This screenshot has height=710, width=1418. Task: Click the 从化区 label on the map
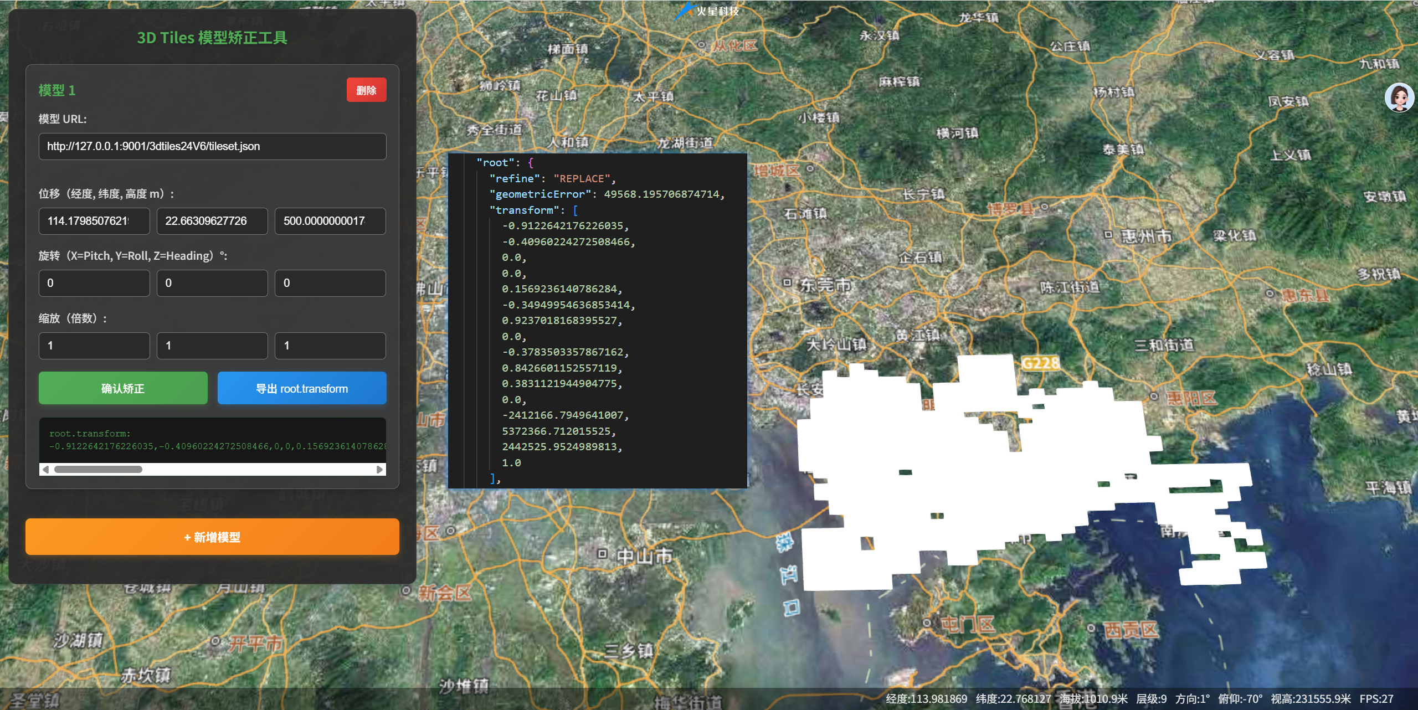click(734, 45)
